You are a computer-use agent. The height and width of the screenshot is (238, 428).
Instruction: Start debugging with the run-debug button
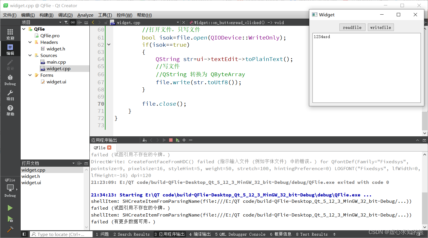(10, 219)
